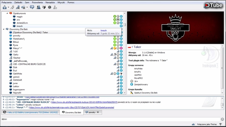Screen dimensions: 226x127
Task: Click blue registered badge on NejmeN row
Action: point(121,93)
